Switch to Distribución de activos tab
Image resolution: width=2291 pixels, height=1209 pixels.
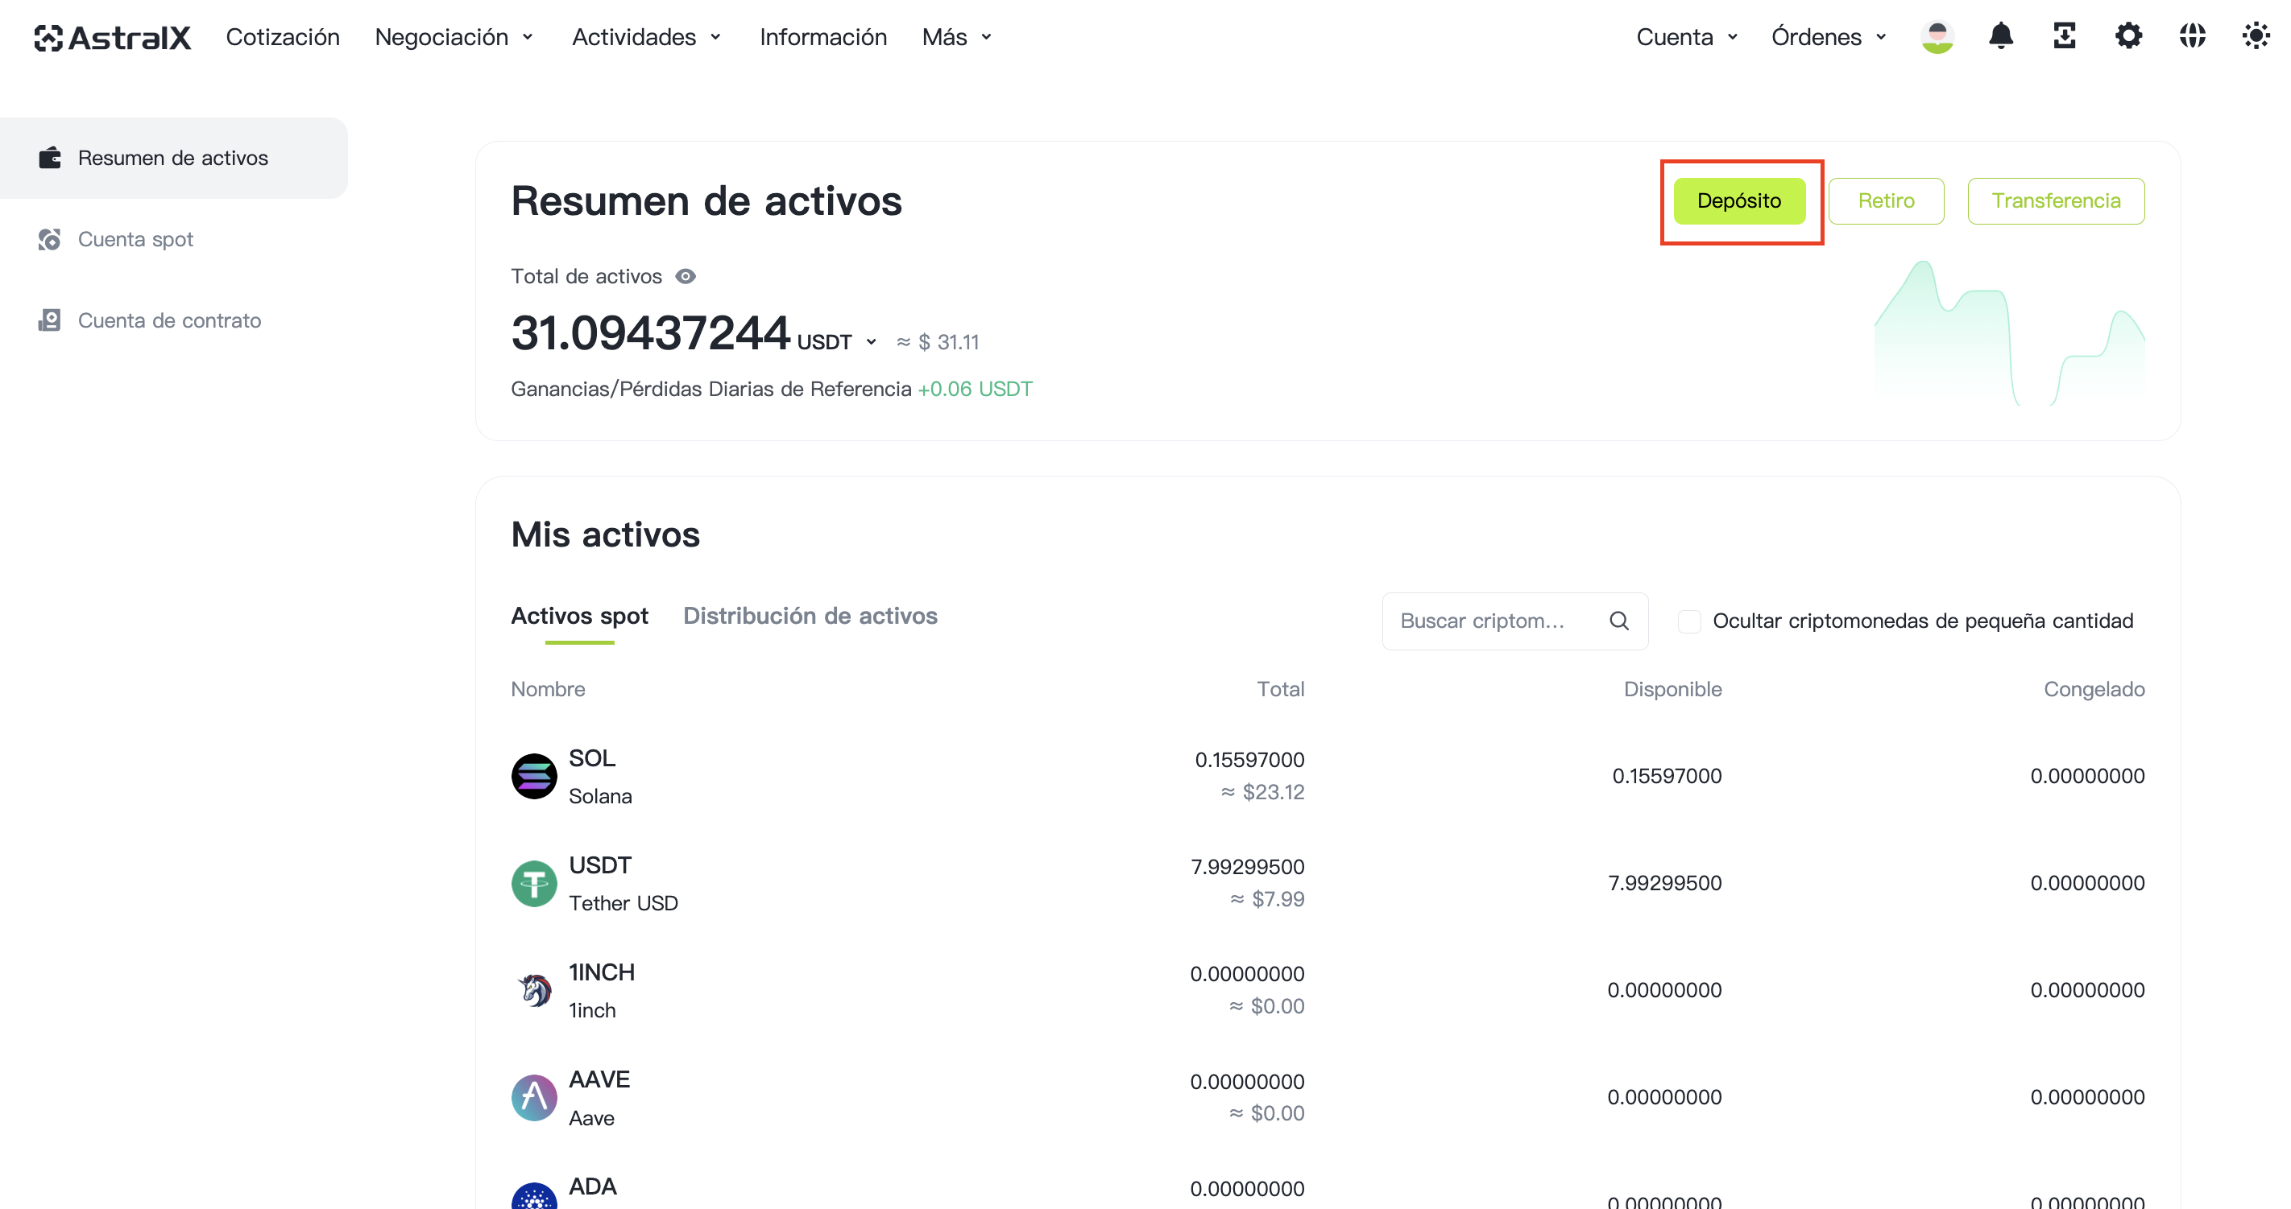[x=810, y=616]
